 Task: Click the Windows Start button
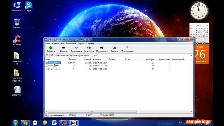[15, 123]
